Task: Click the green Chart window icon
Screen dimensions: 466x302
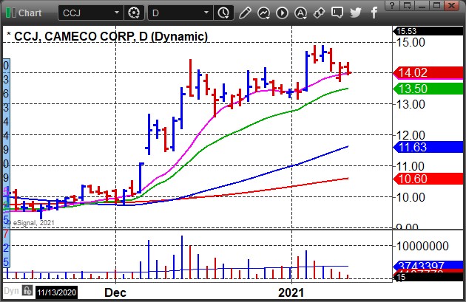Action: [11, 13]
